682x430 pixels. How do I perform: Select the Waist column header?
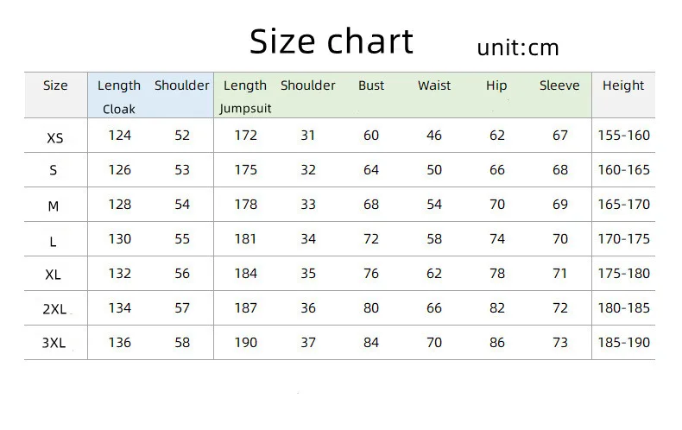434,85
